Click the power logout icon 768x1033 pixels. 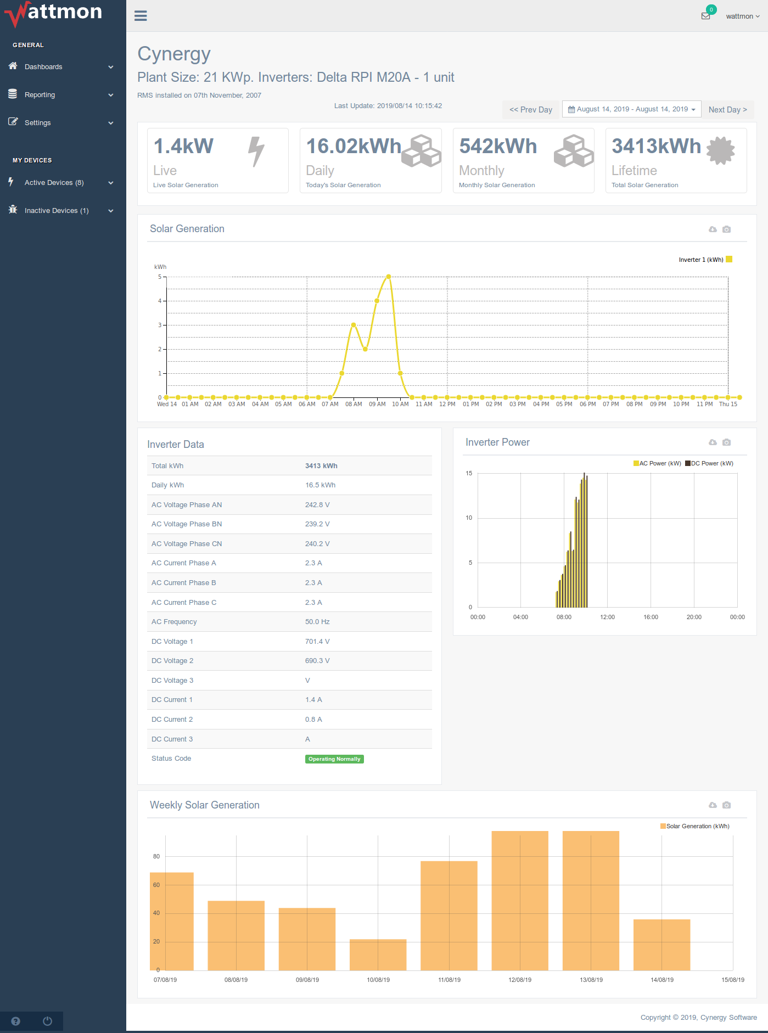(x=47, y=1021)
